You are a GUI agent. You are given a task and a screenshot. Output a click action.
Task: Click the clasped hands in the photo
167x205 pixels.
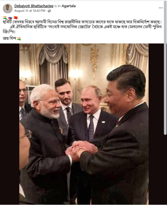81,150
